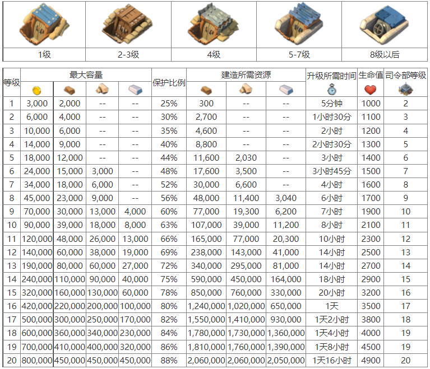
Task: Click the 1,730,000 stone cost cell
Action: click(x=246, y=333)
